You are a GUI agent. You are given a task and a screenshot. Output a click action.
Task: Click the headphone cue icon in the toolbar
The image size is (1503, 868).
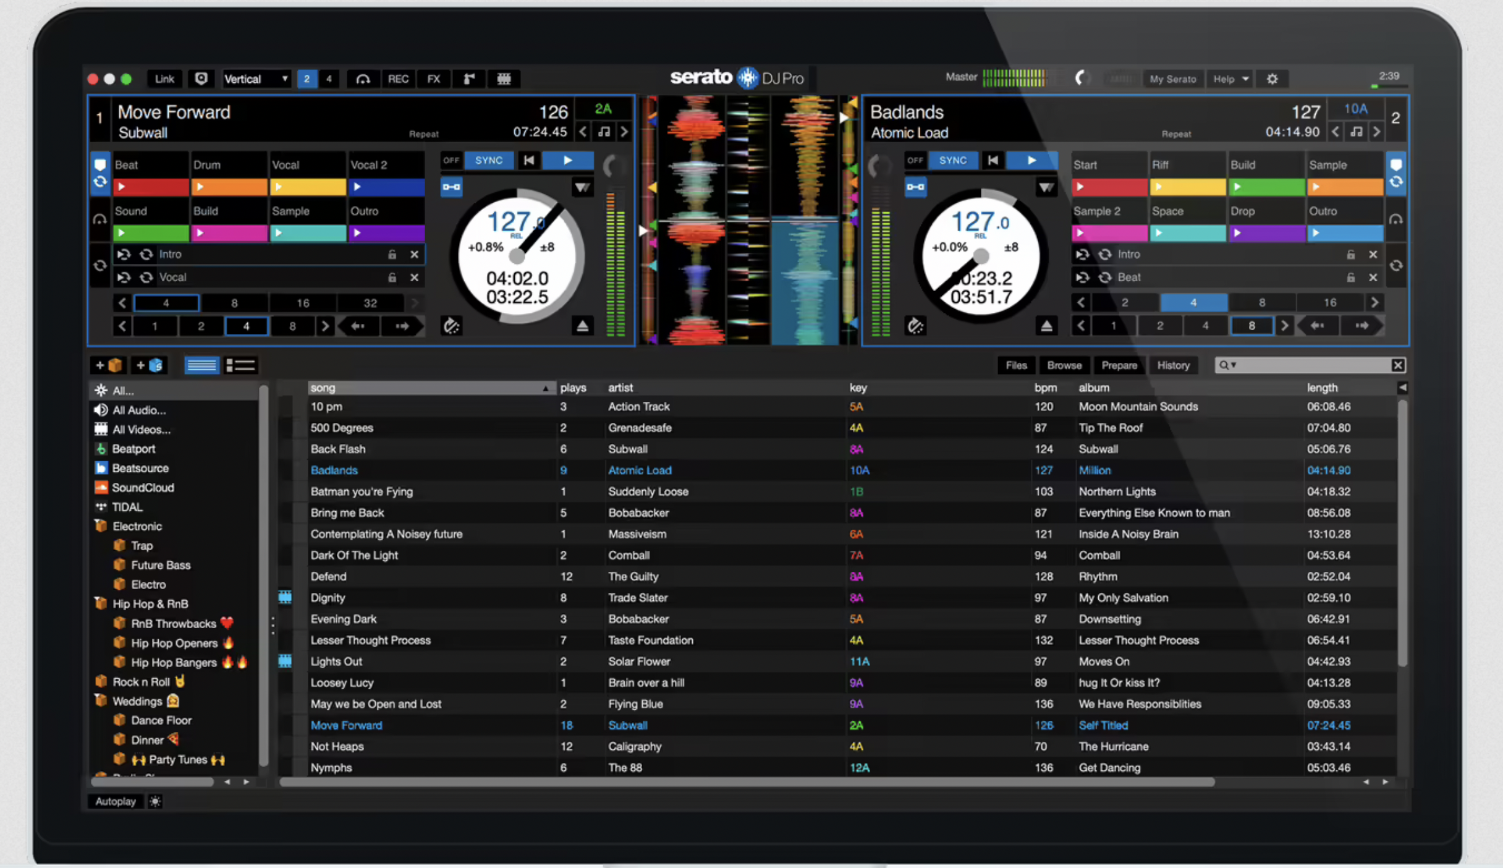363,79
